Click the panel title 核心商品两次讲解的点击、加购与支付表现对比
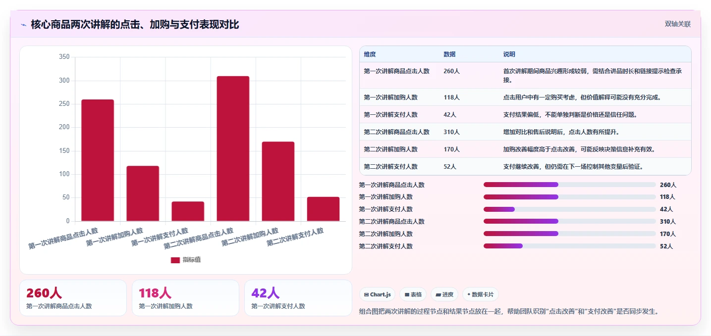The height and width of the screenshot is (336, 711). click(135, 24)
